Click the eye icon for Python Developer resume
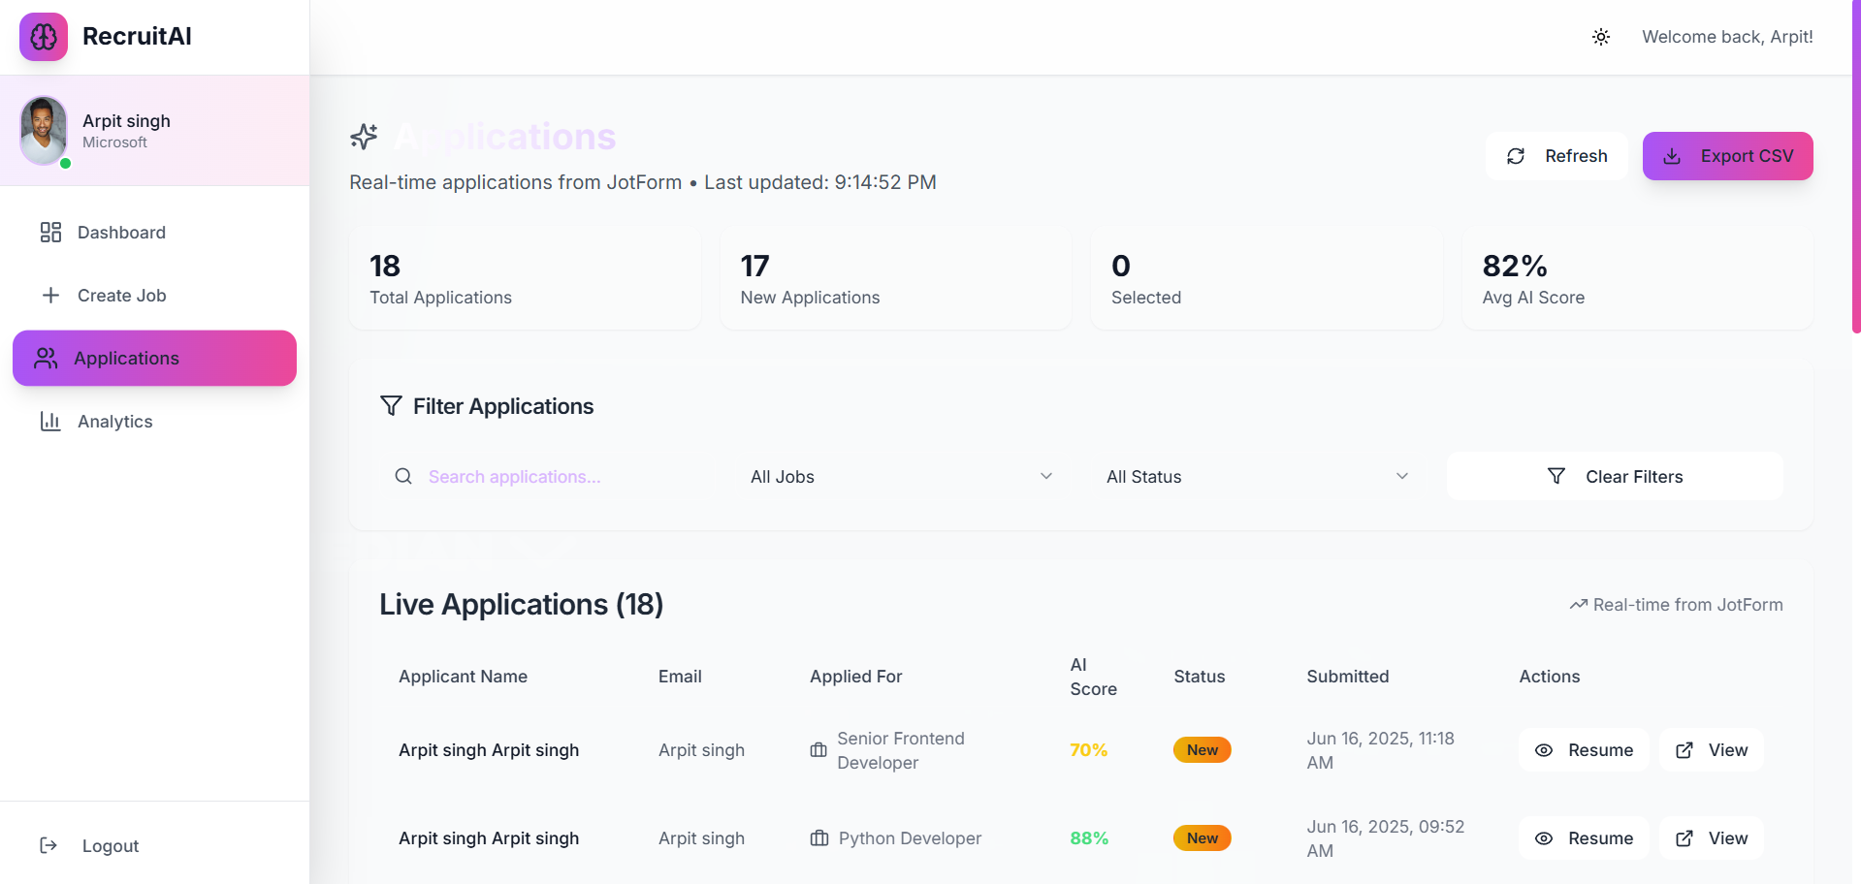 click(1544, 838)
